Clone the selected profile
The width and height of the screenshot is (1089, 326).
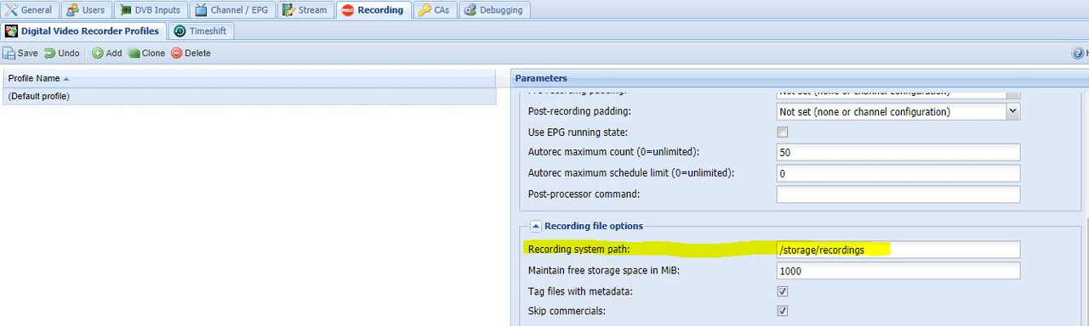(x=146, y=53)
